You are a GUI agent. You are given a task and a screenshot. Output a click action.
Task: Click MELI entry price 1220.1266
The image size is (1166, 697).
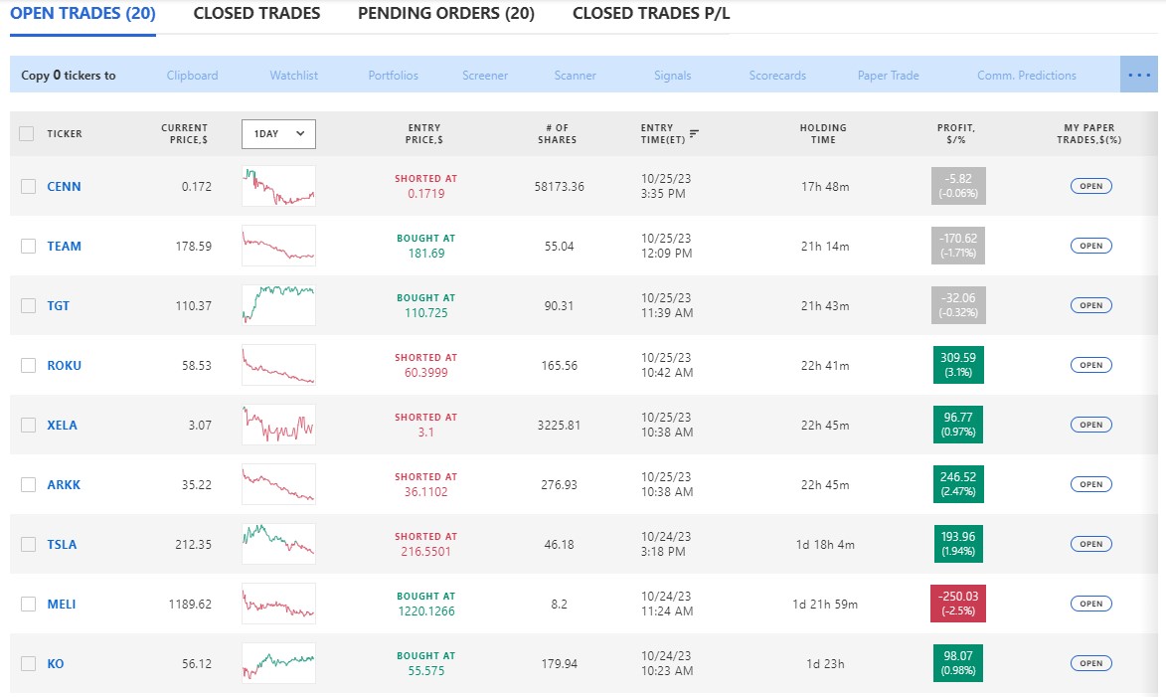pos(426,610)
